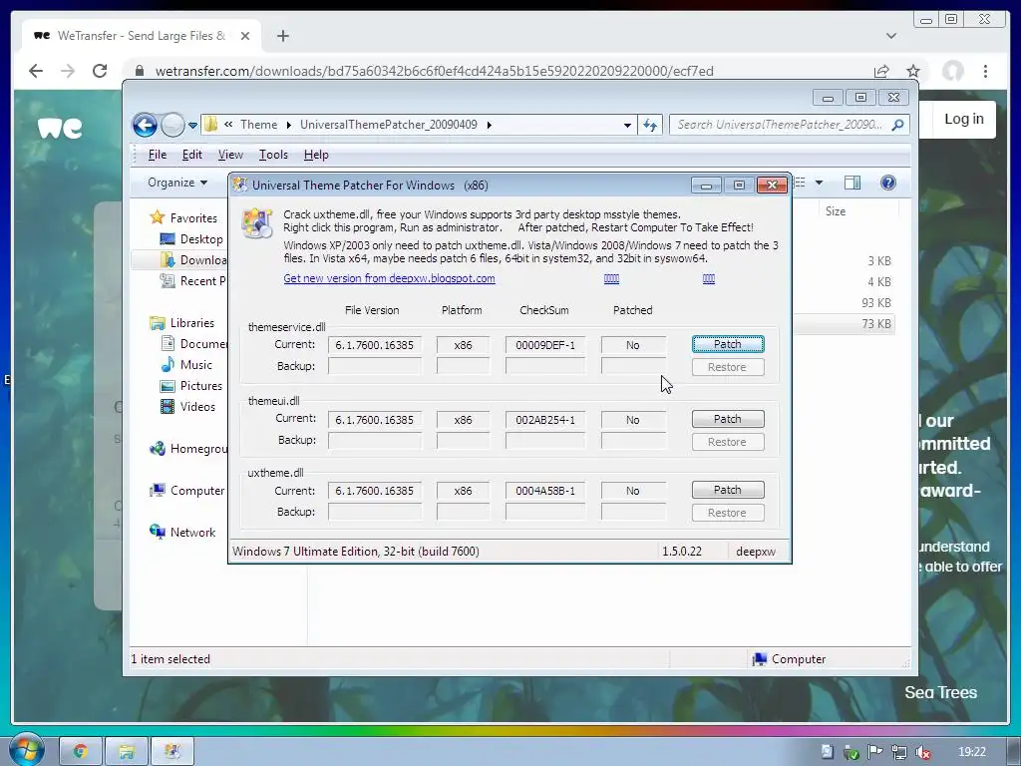
Task: Open the Help menu
Action: [x=316, y=155]
